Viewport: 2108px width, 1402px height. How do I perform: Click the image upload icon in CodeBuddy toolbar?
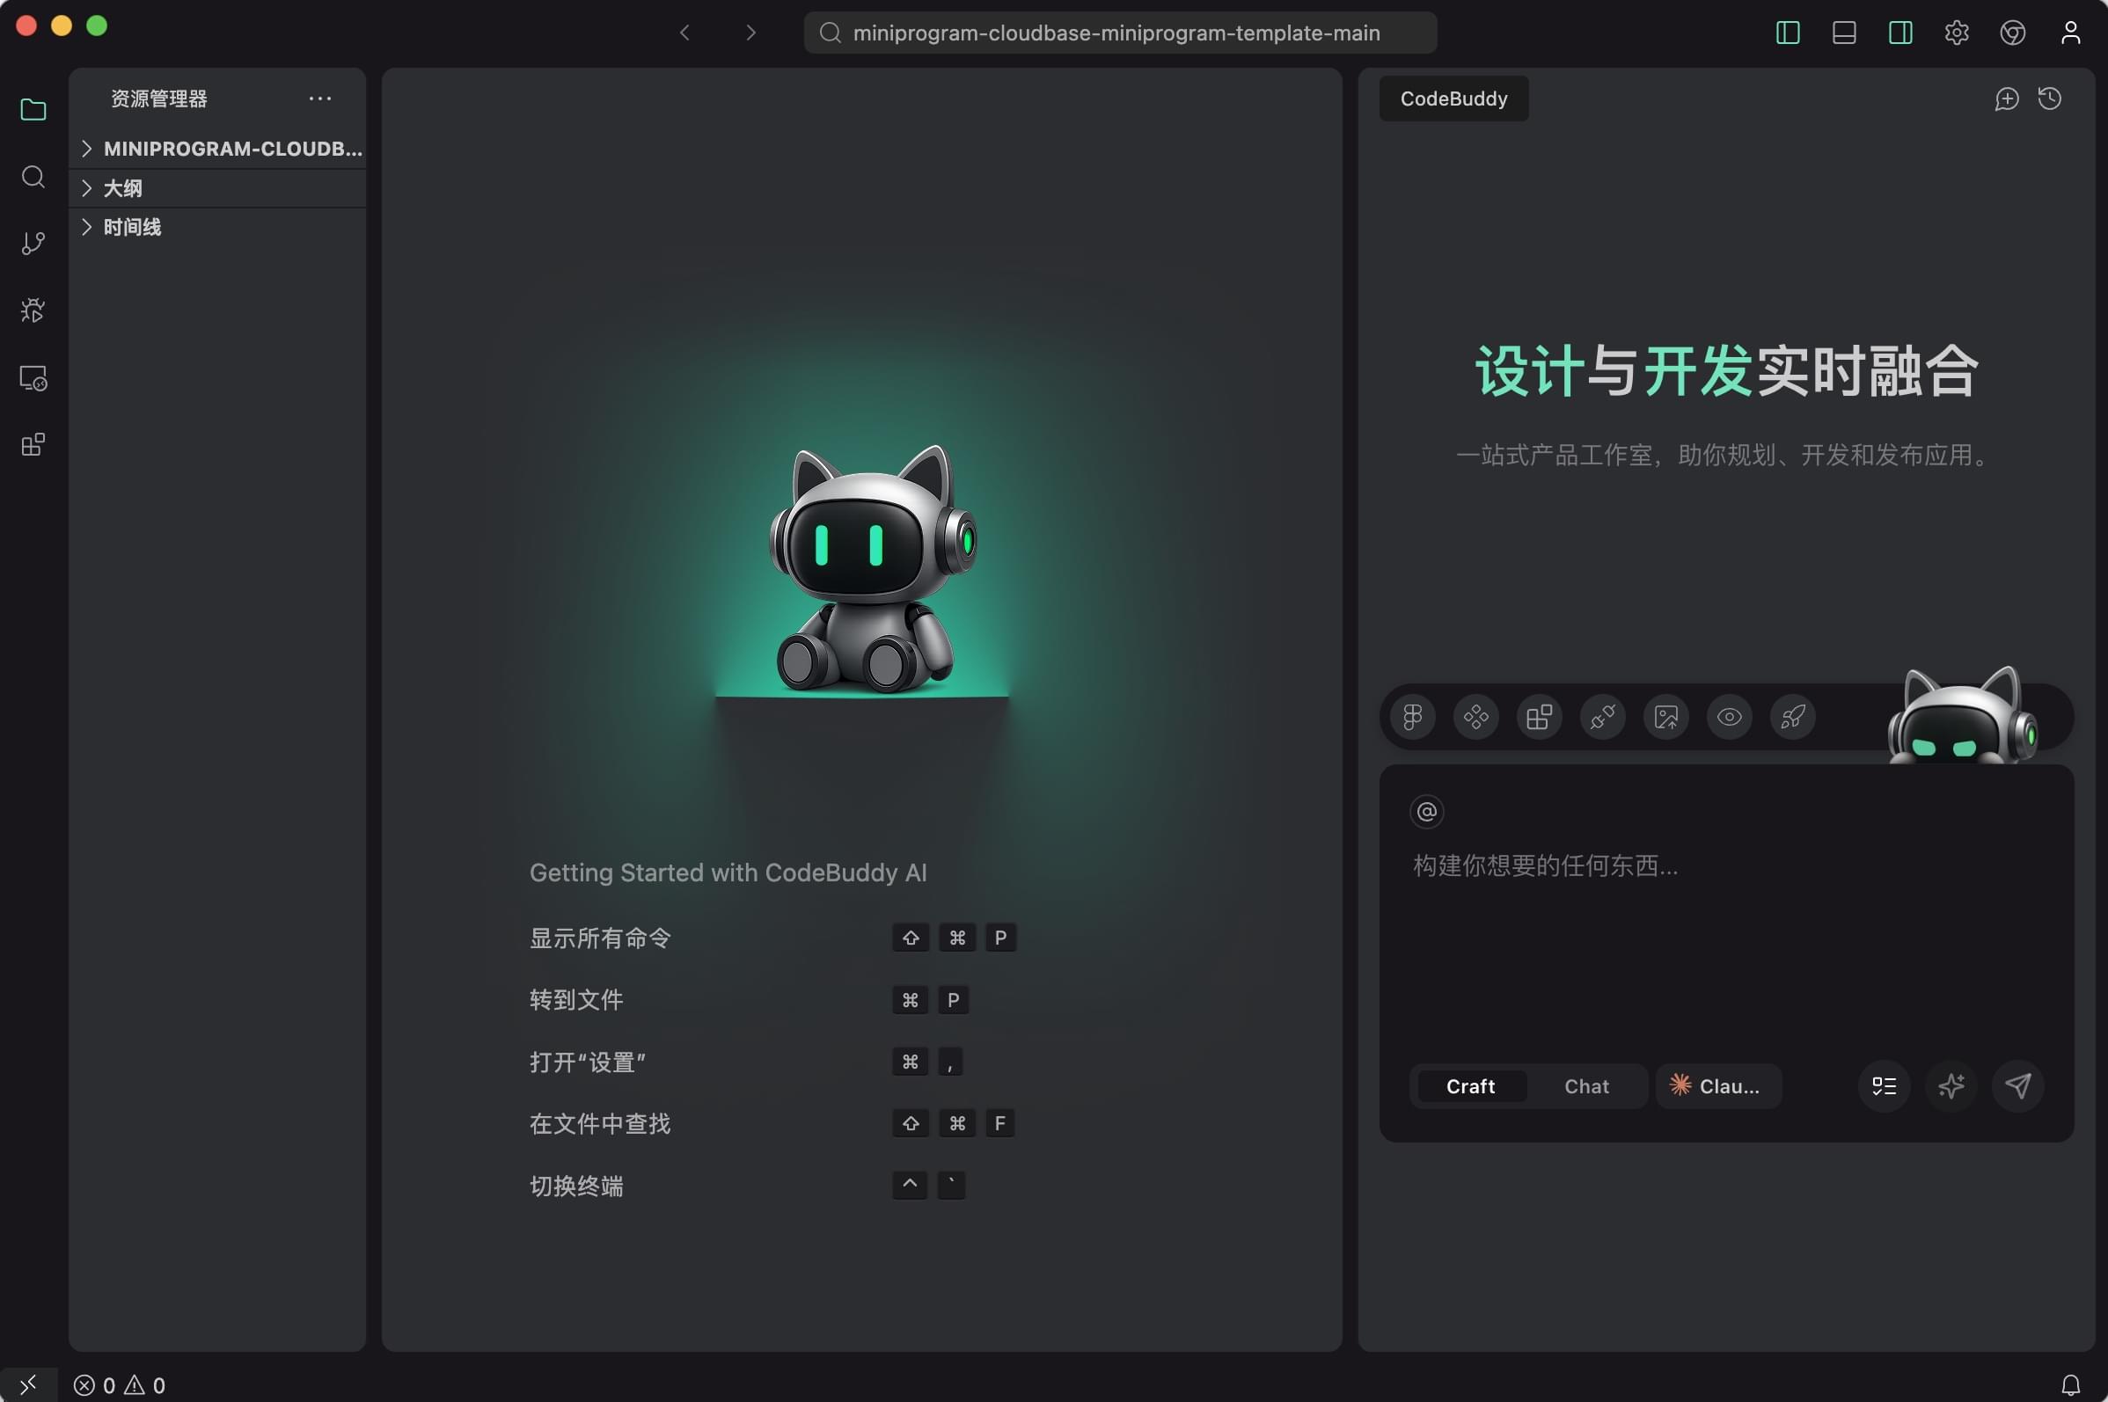(x=1665, y=717)
